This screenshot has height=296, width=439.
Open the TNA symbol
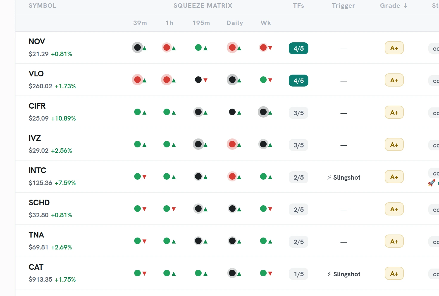36,235
